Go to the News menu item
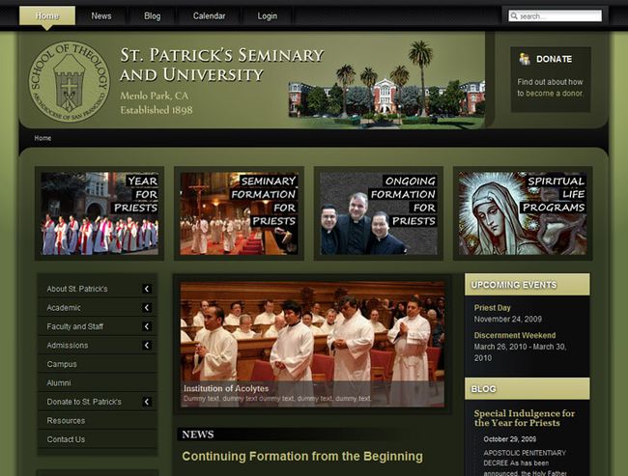Screen dimensions: 628x476 pyautogui.click(x=100, y=16)
